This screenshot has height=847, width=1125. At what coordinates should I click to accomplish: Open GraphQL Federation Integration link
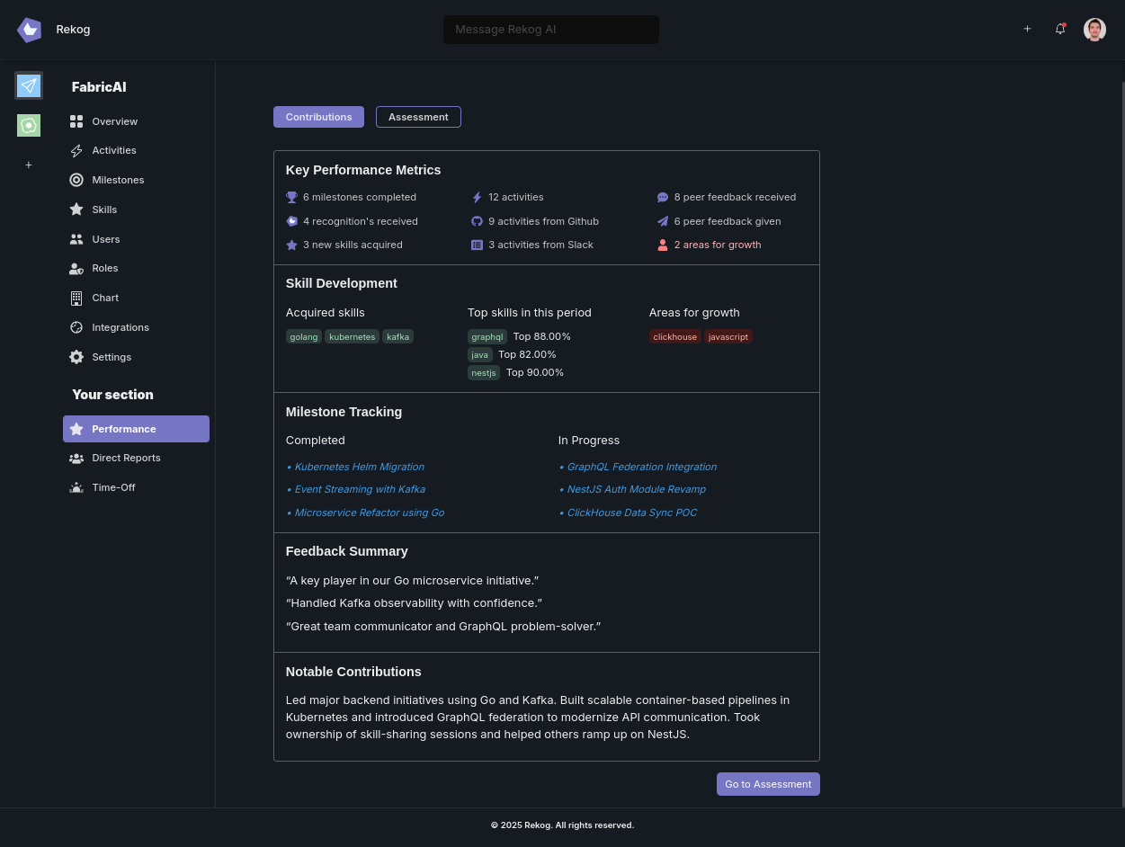point(641,467)
